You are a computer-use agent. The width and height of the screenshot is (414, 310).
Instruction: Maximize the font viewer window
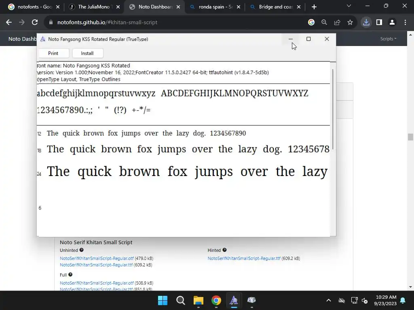click(x=308, y=39)
